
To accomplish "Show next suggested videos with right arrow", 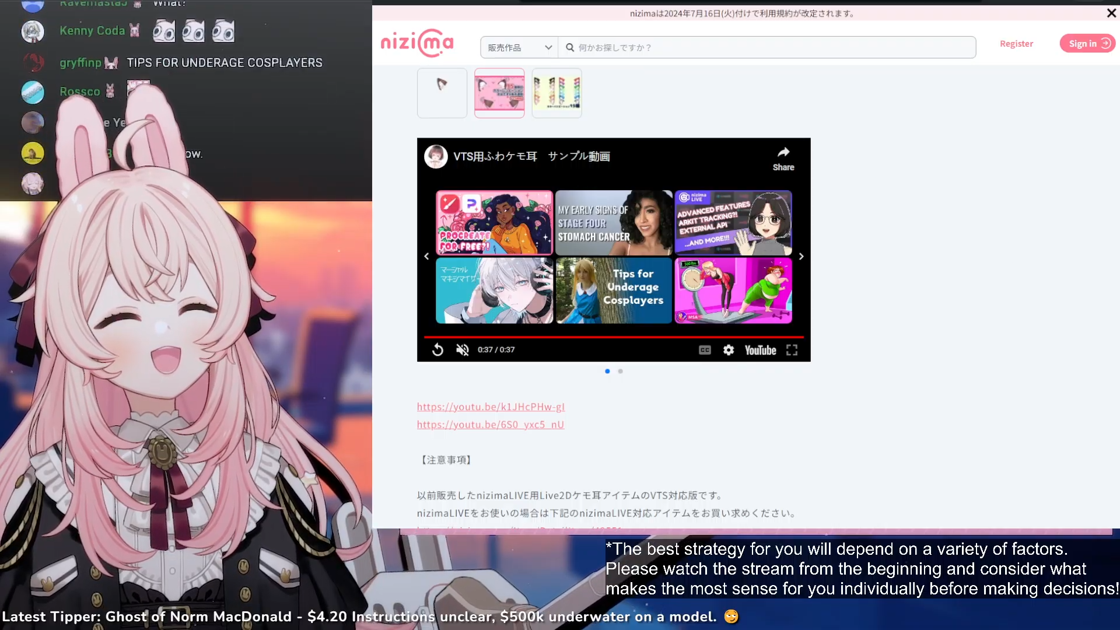I will (x=801, y=256).
